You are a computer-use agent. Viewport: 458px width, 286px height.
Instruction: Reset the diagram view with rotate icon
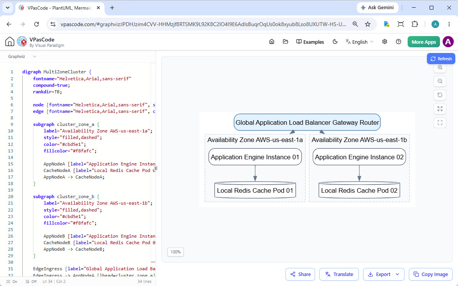click(440, 95)
